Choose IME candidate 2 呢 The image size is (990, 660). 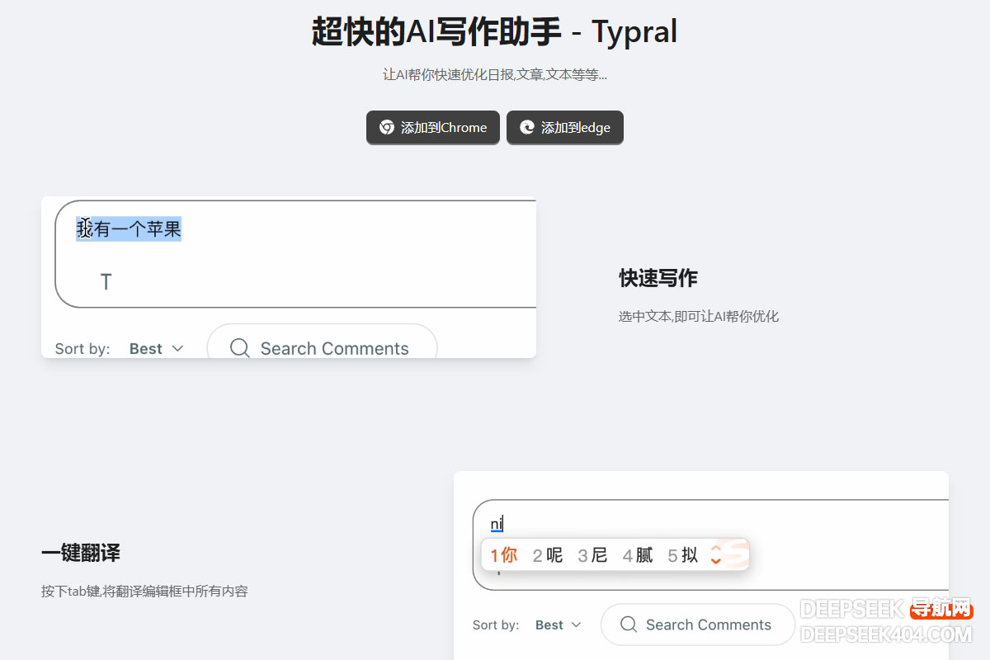point(547,555)
